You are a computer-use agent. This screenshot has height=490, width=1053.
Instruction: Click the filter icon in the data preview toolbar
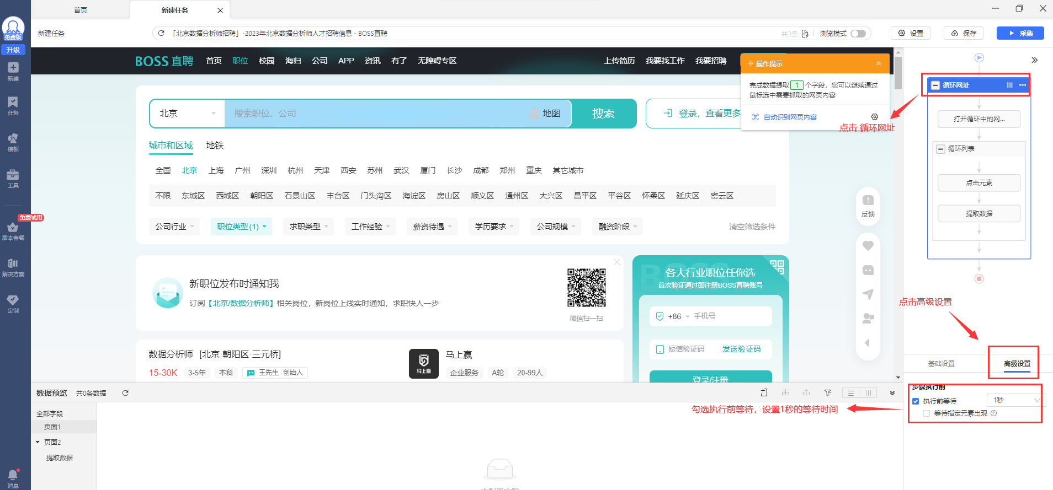(x=827, y=392)
